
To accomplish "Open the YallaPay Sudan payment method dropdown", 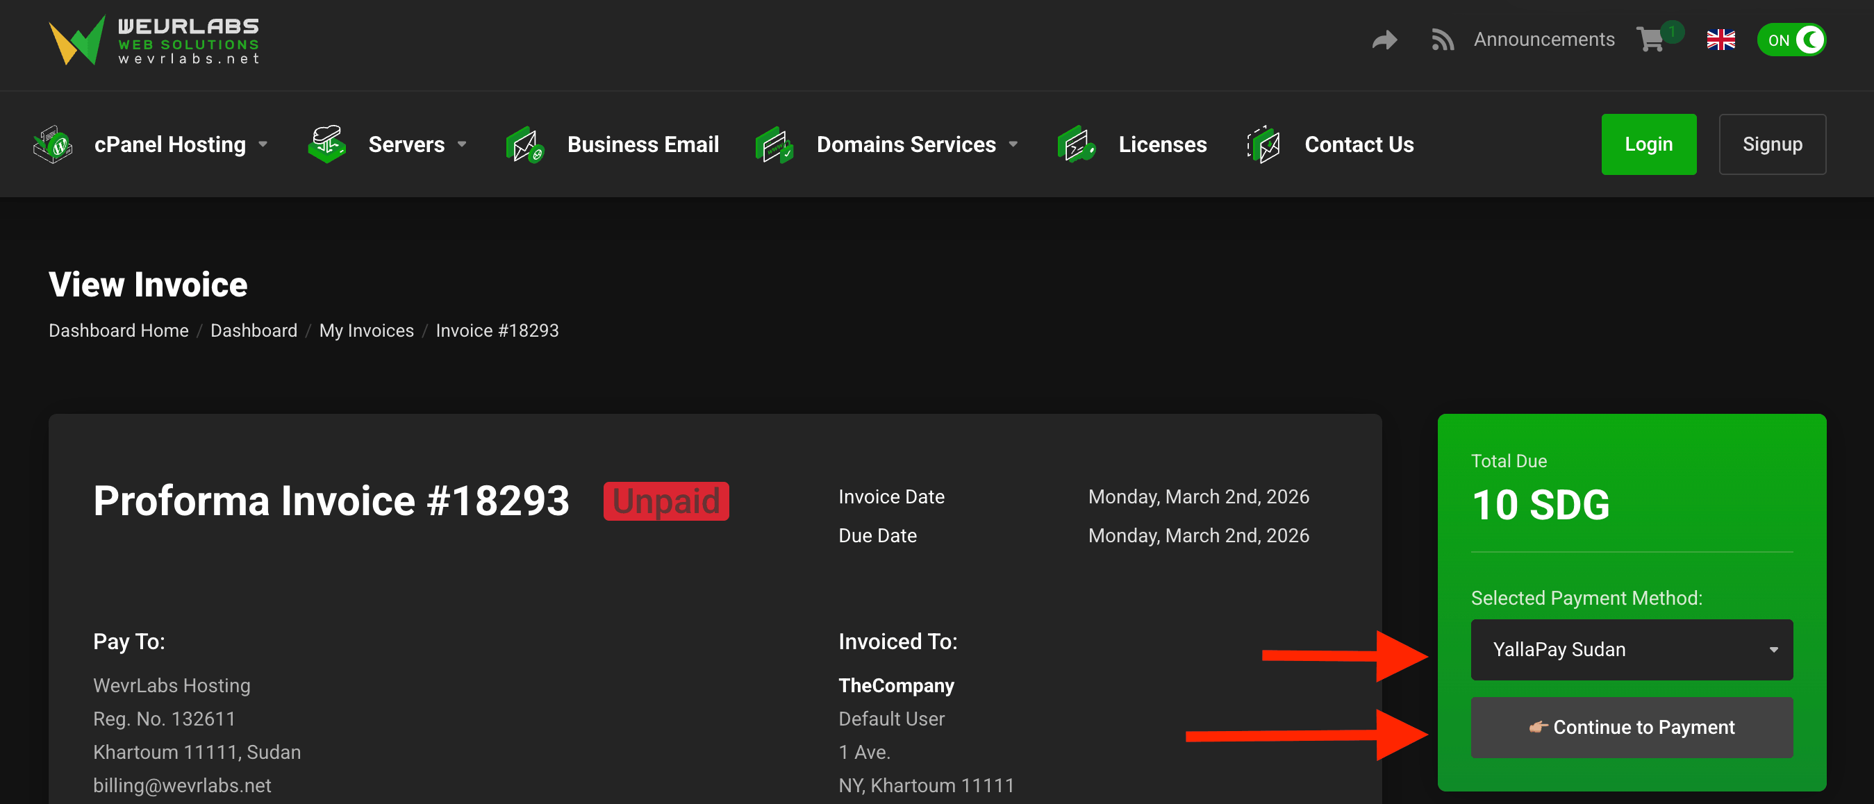I will pos(1631,649).
